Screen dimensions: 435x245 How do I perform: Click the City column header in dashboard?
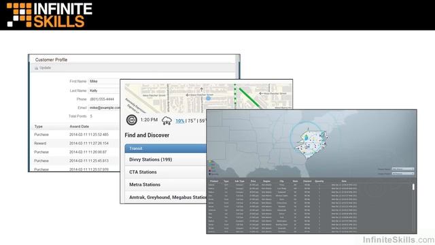[281, 181]
